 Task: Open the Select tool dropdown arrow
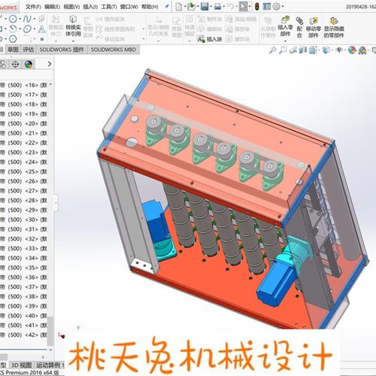[250, 7]
